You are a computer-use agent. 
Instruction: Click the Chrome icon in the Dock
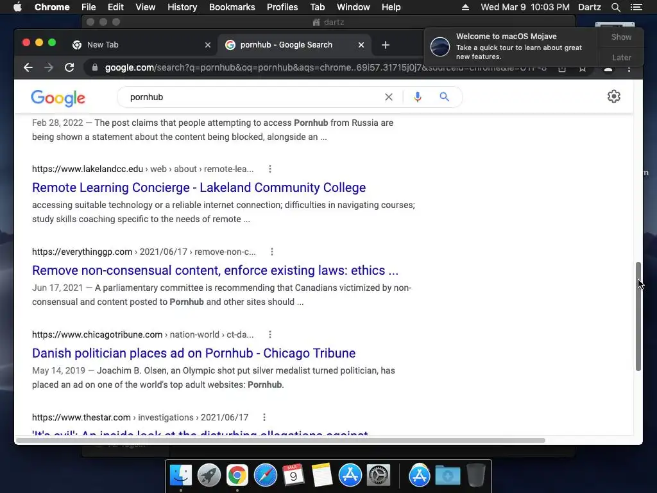237,476
